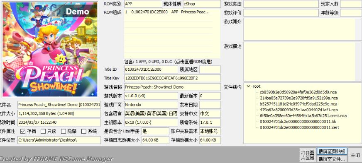
Task: Click the 支持中文 field showing 中文
Action: tap(210, 113)
